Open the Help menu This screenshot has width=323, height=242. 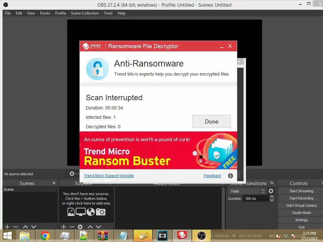click(x=121, y=13)
